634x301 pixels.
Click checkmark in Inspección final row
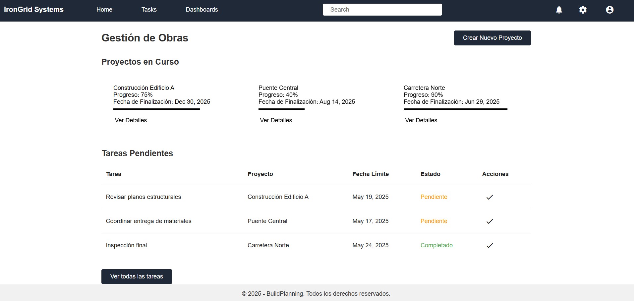[x=490, y=245]
